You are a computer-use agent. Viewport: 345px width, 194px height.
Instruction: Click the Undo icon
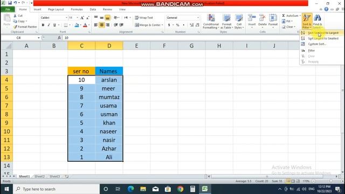(x=15, y=3)
